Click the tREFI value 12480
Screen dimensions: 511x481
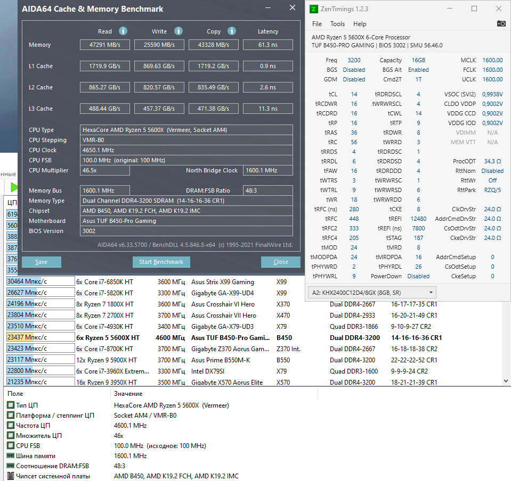[x=418, y=219]
